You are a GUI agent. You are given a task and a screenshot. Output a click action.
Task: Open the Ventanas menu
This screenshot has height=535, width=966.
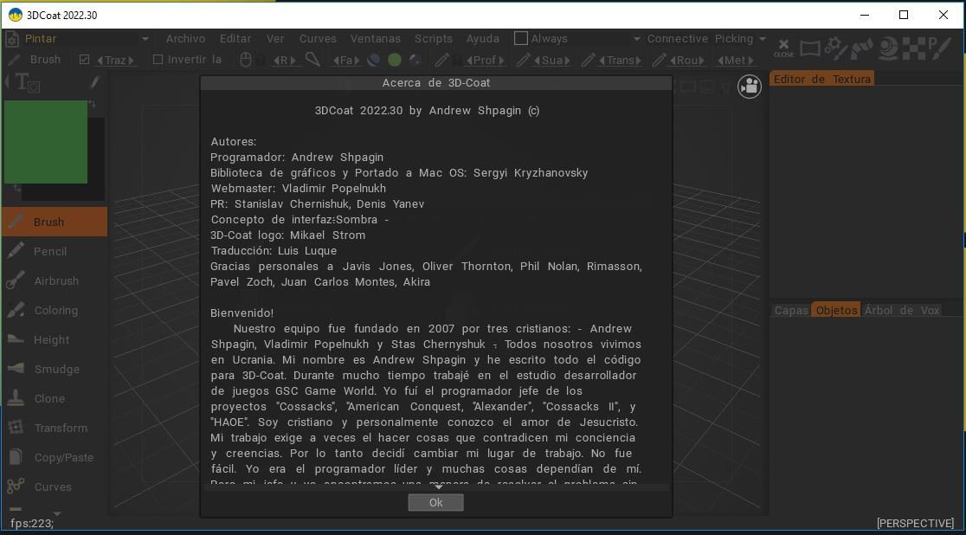(375, 38)
